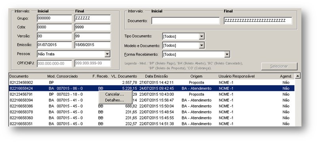
Task: Click consorciado 007015 - 86 - 0
Action: point(70,88)
